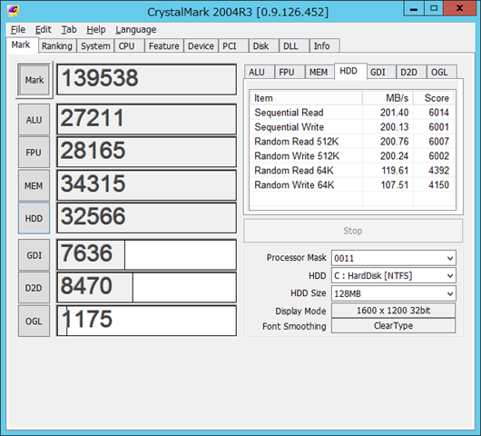Start the ALU benchmark button
Screen dimensions: 481x436
(x=34, y=120)
